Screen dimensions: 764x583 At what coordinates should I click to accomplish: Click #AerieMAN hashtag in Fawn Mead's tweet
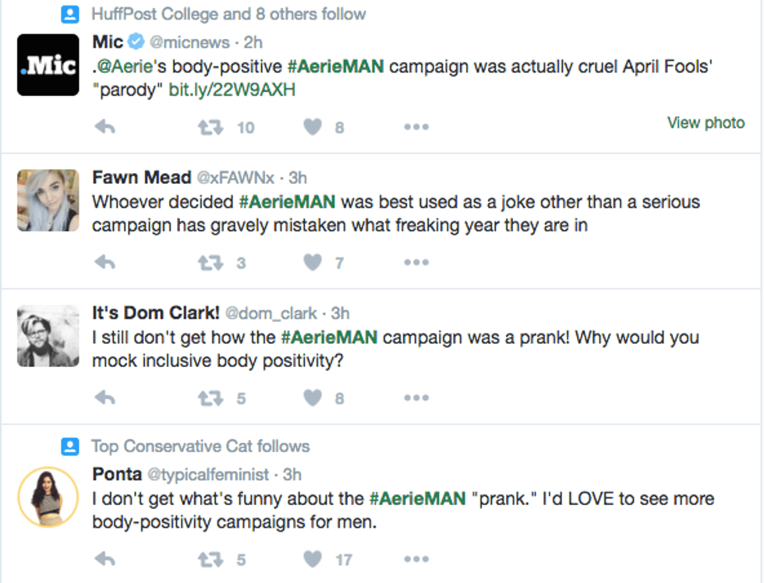pyautogui.click(x=286, y=202)
